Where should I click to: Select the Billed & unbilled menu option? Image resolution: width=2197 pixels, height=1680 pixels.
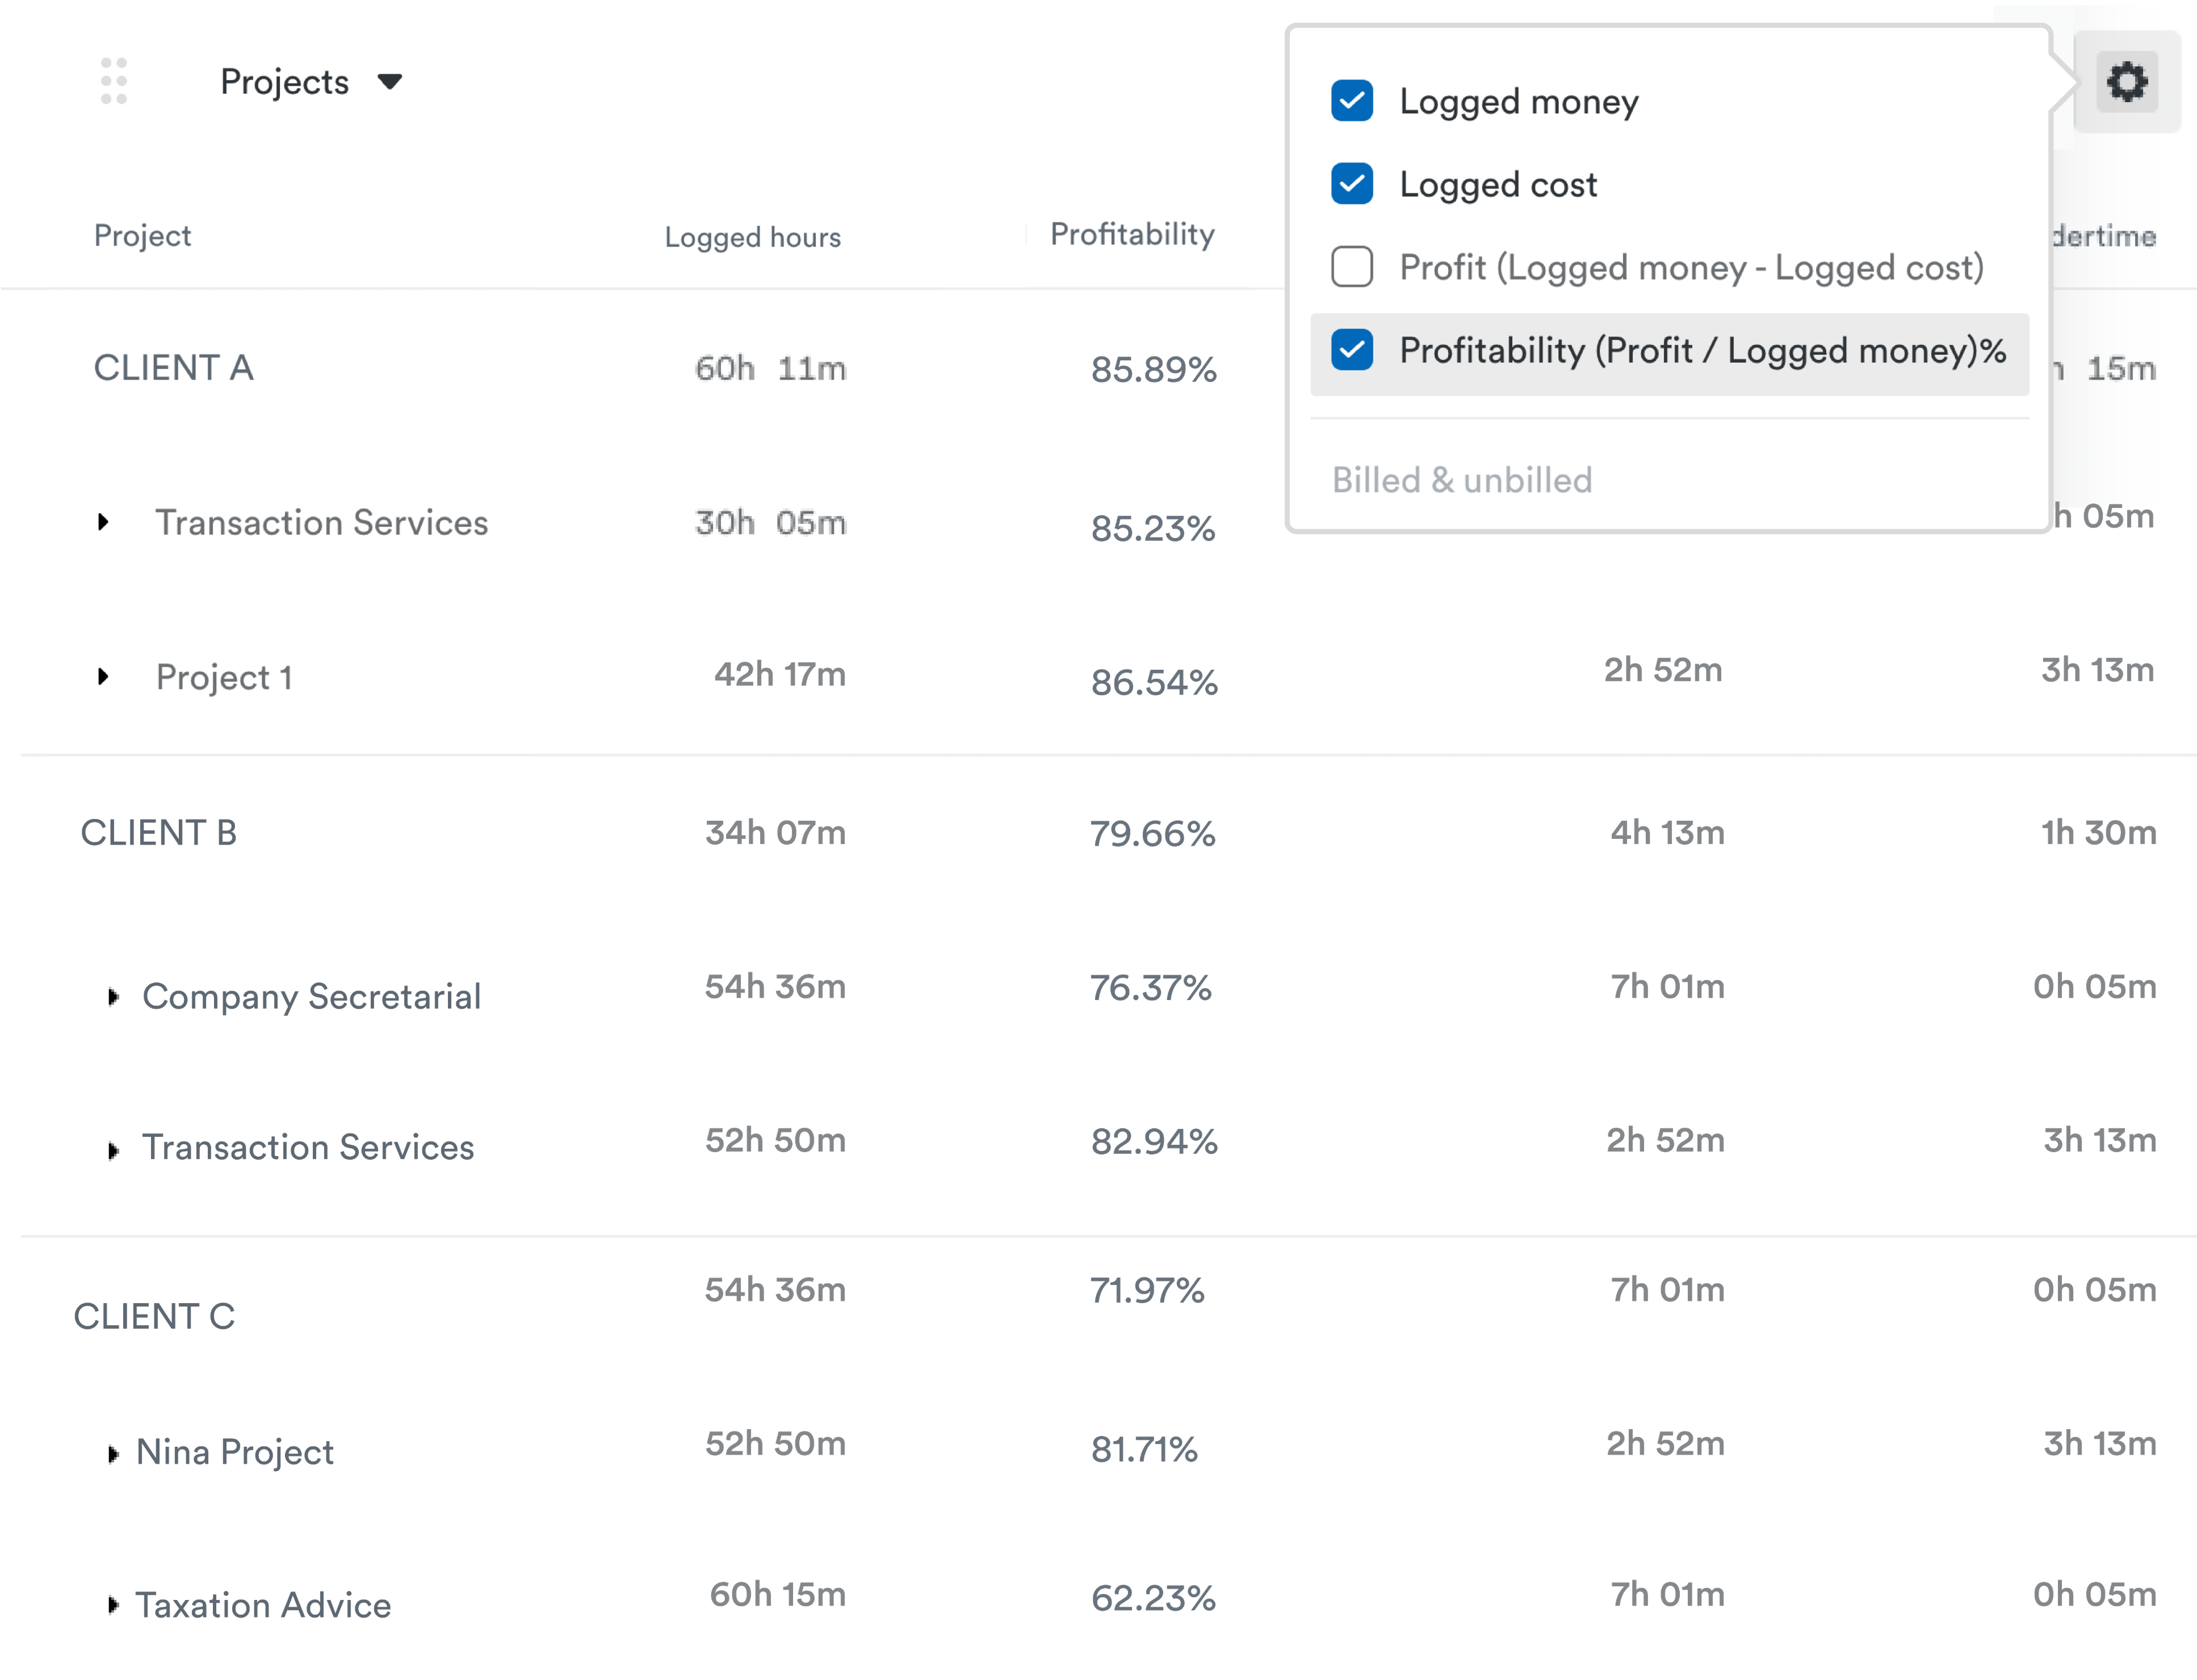[1461, 480]
